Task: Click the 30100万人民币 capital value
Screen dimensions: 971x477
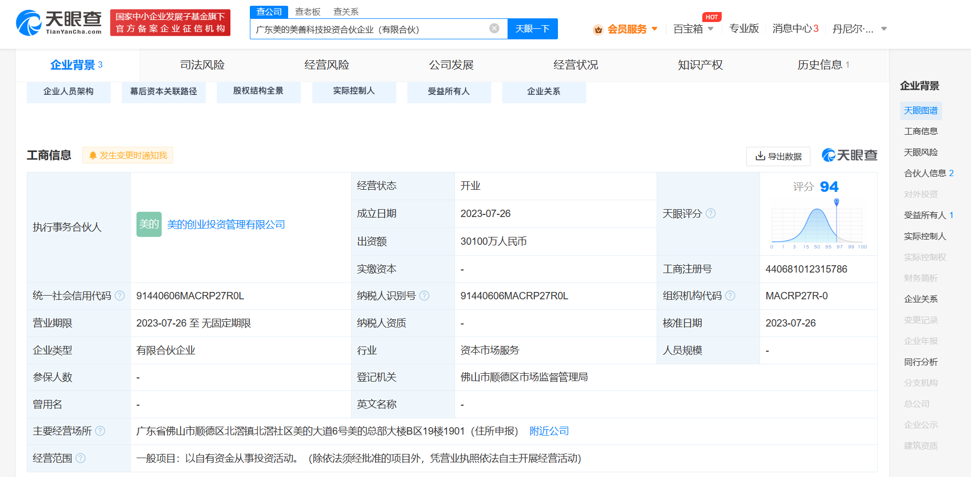Action: pos(493,242)
